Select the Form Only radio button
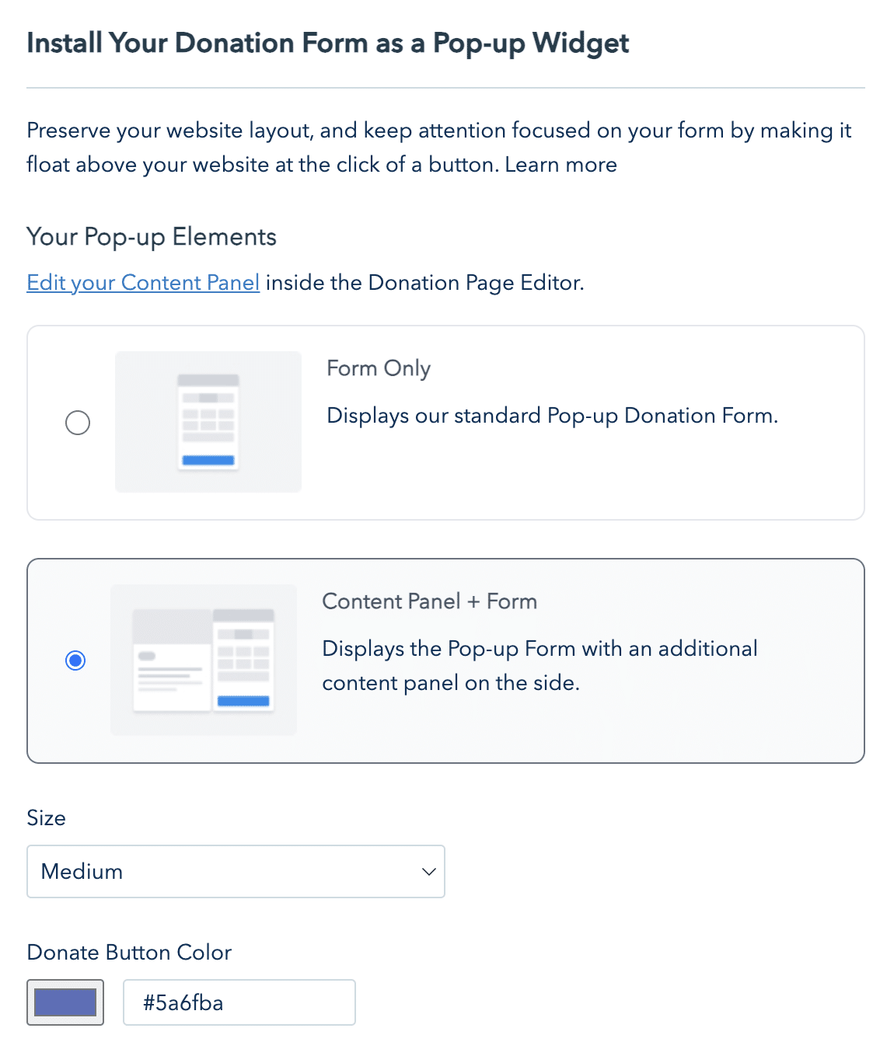This screenshot has height=1056, width=880. 78,423
